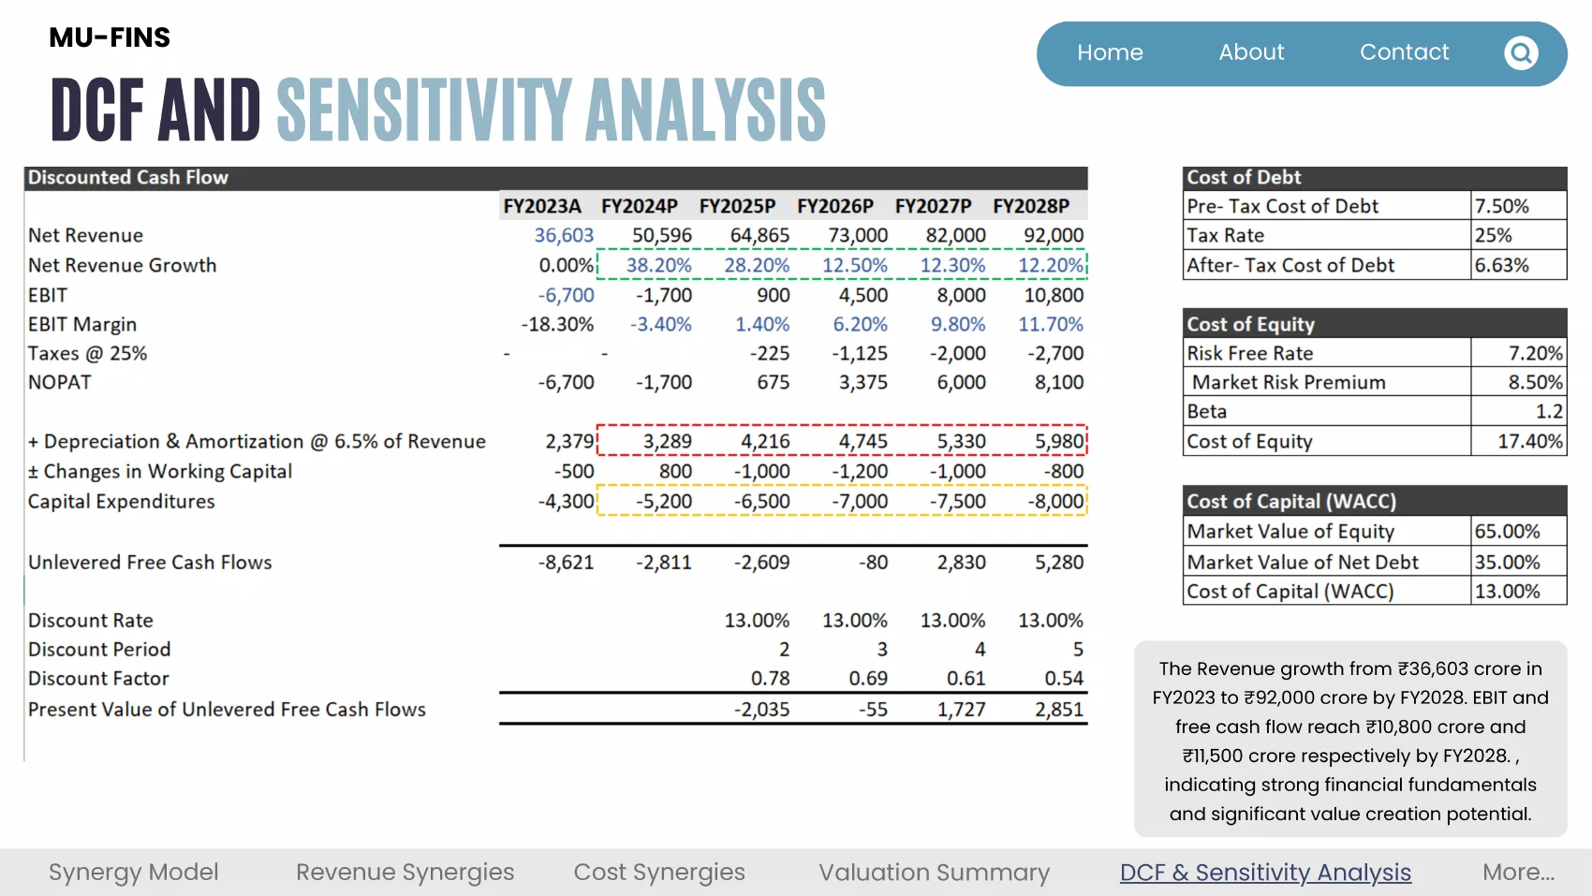The image size is (1592, 896).
Task: Switch to the Synergy Model tab
Action: [133, 872]
